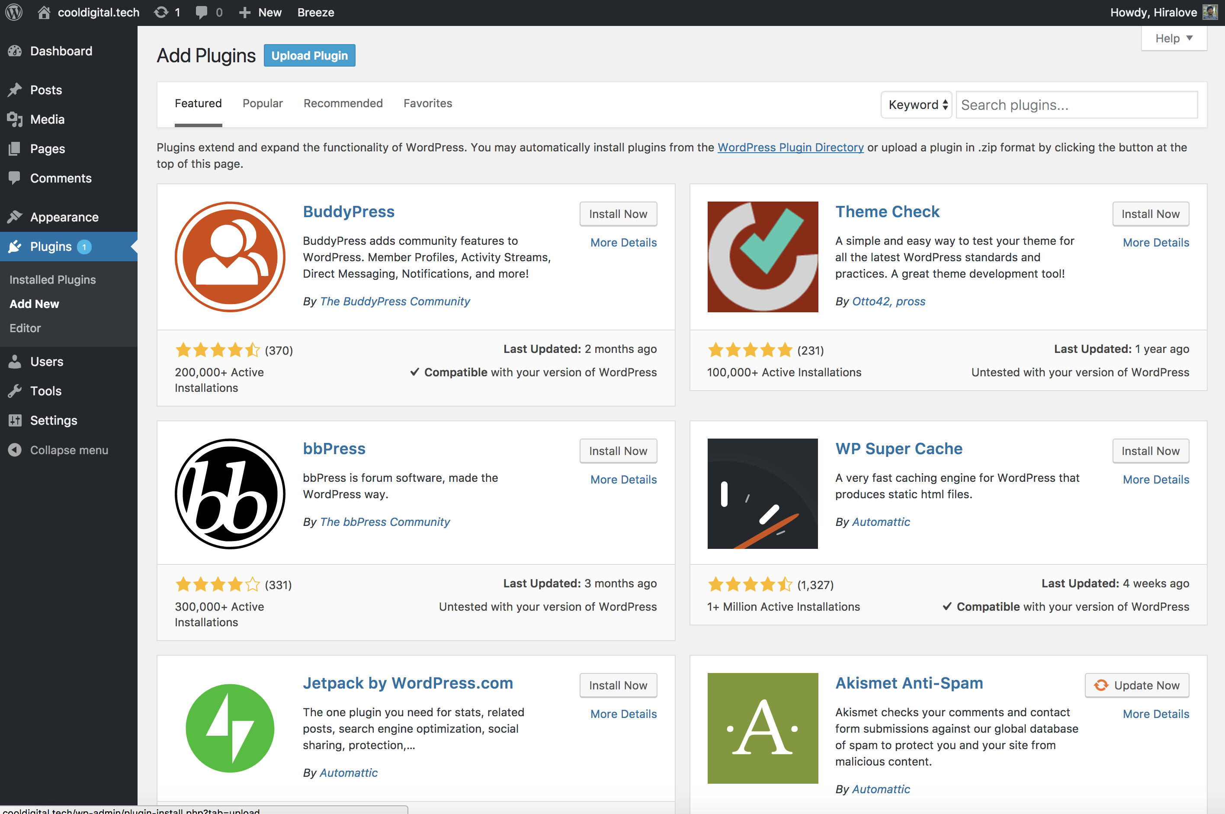The width and height of the screenshot is (1225, 814).
Task: Open the bbPress title link
Action: (334, 449)
